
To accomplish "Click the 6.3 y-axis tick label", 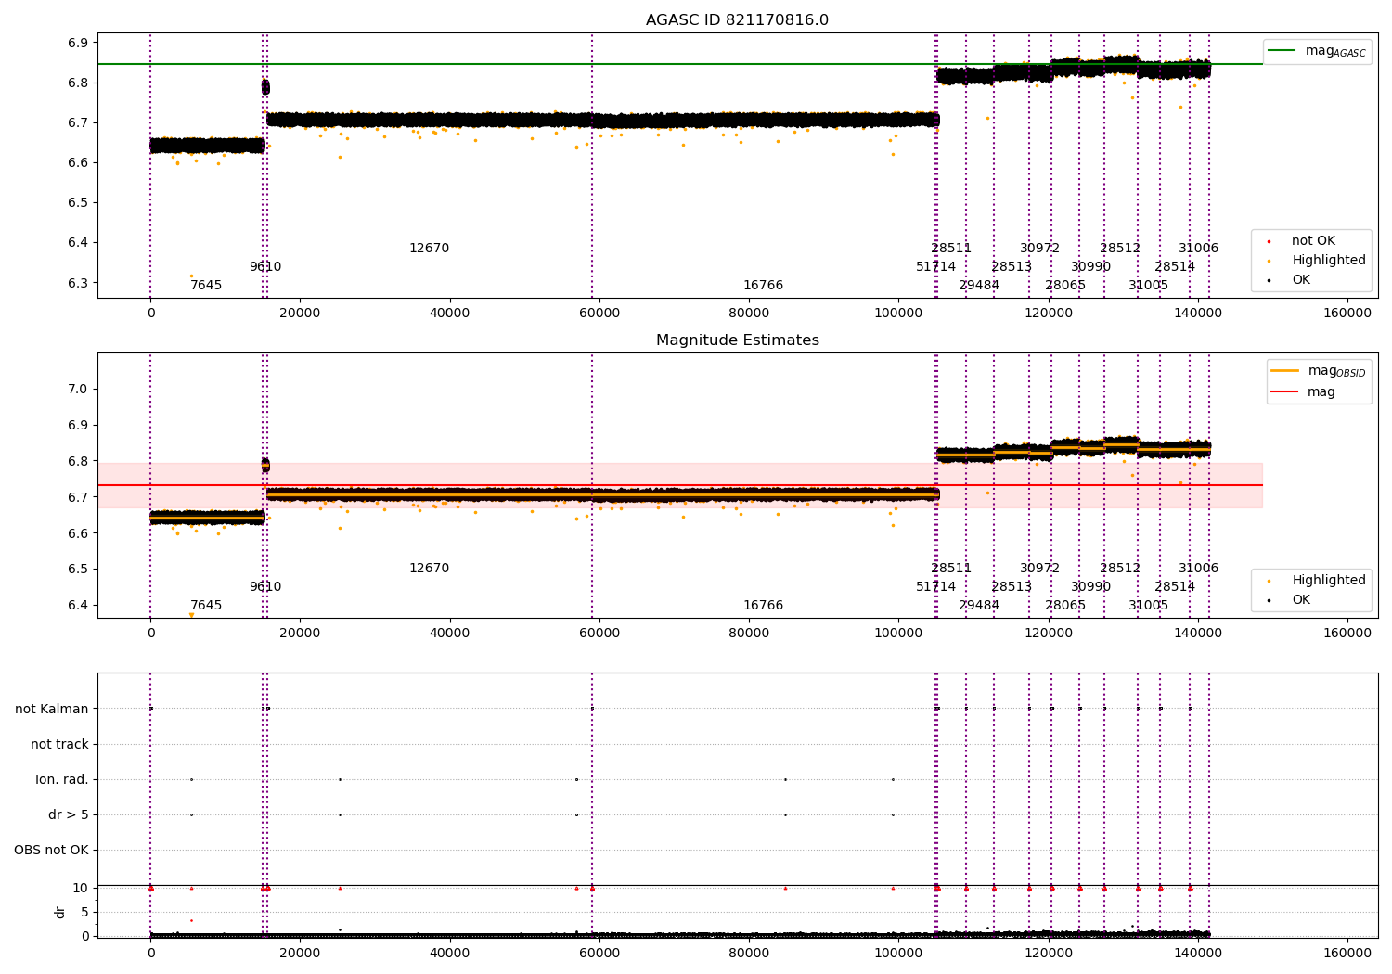I will (78, 283).
